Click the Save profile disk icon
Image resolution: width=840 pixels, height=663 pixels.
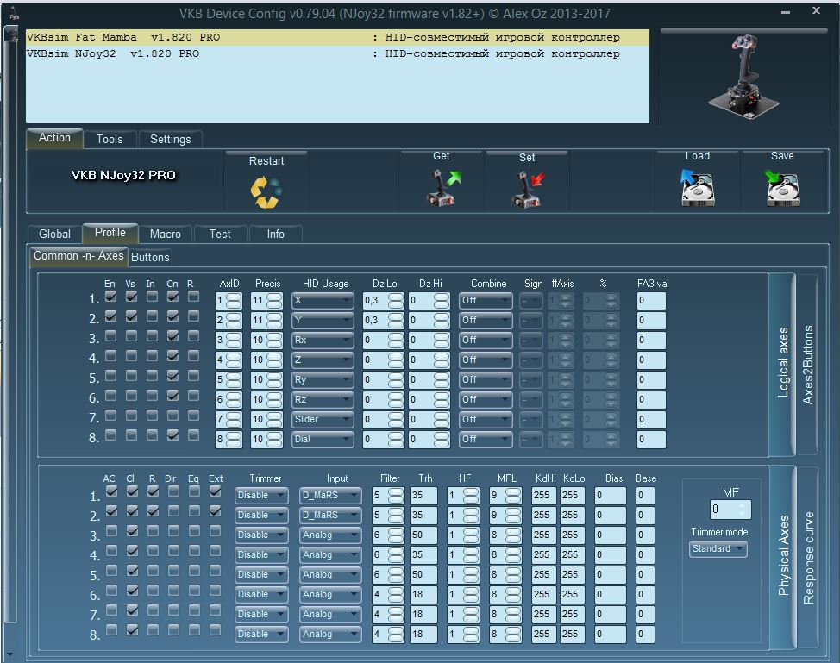pyautogui.click(x=783, y=188)
